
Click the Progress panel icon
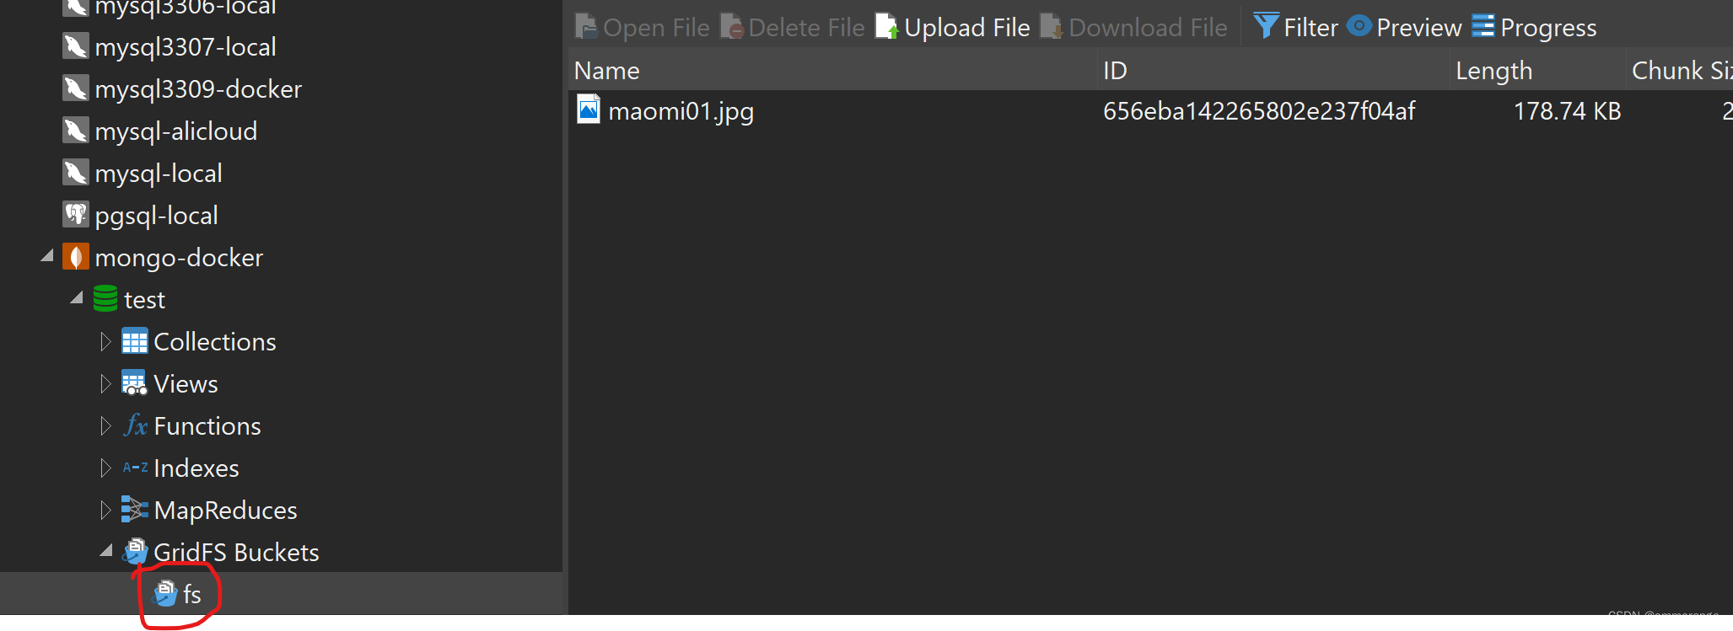coord(1483,26)
